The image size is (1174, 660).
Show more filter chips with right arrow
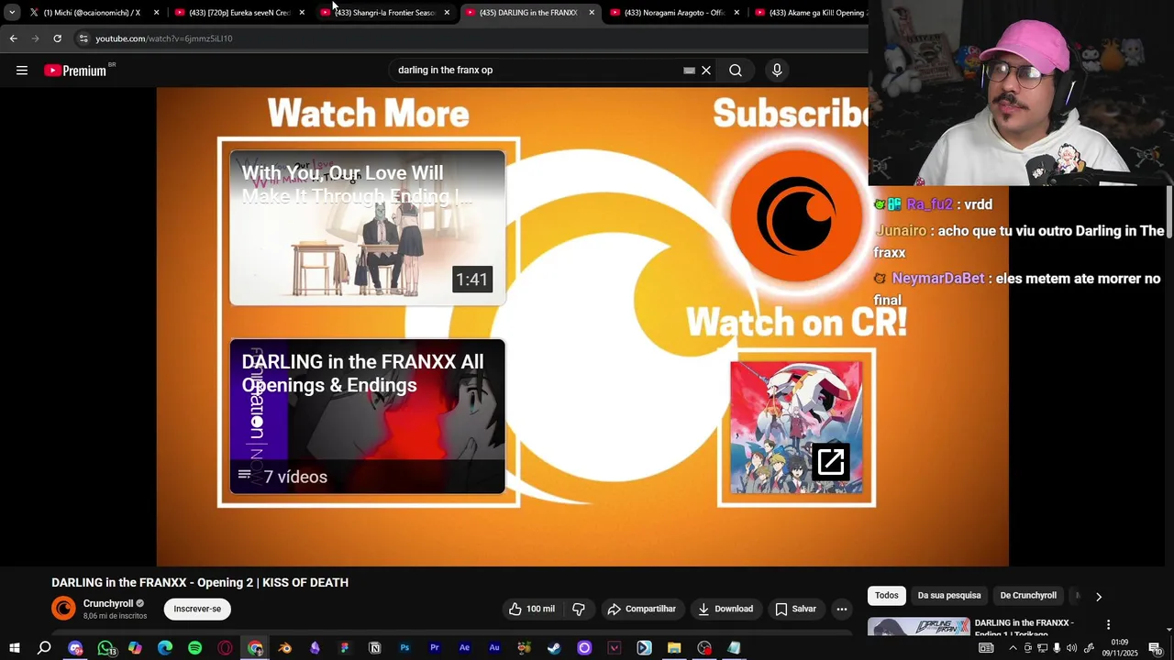tap(1098, 597)
